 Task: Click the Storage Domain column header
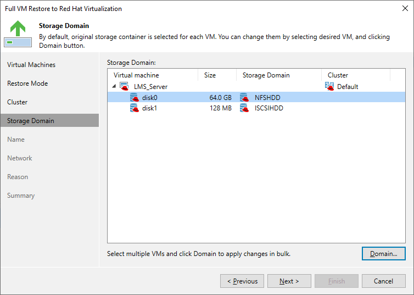pyautogui.click(x=266, y=75)
